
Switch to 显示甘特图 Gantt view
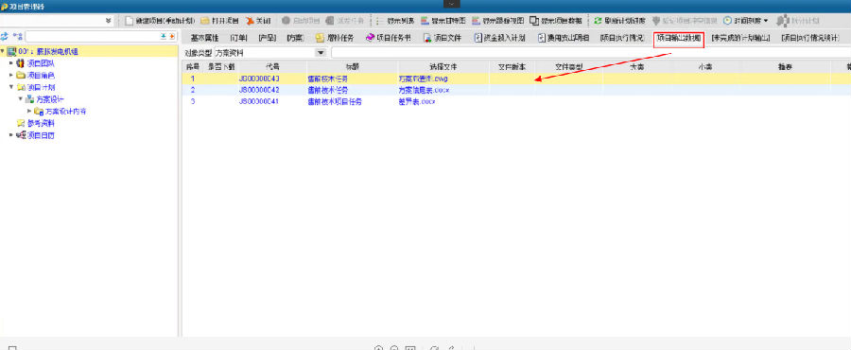(443, 21)
